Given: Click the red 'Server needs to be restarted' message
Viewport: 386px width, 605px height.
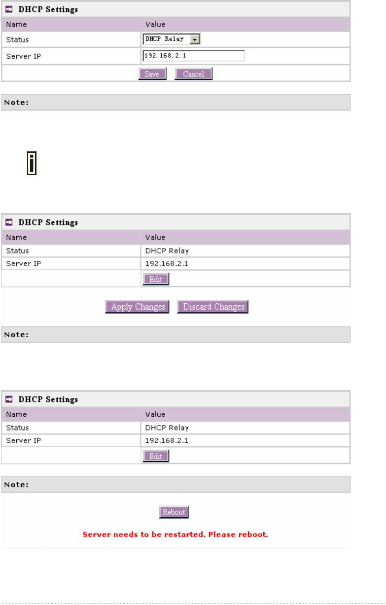Looking at the screenshot, I should click(175, 534).
